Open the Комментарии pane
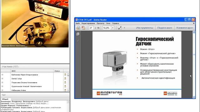 [185, 28]
